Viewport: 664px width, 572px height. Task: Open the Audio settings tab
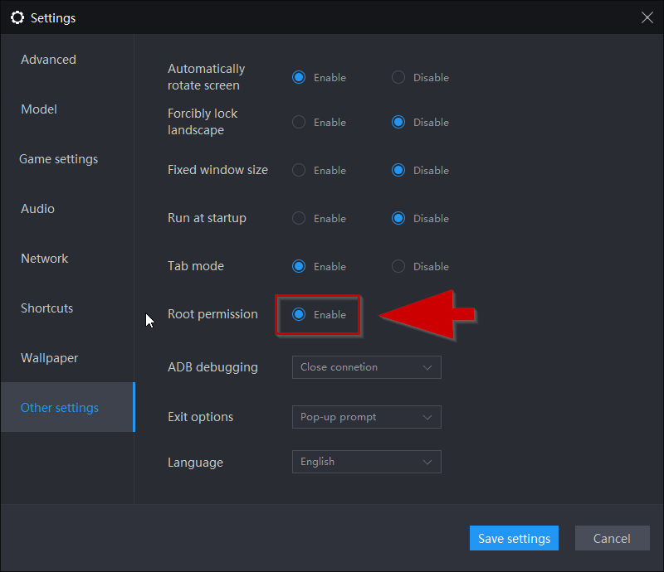click(37, 209)
